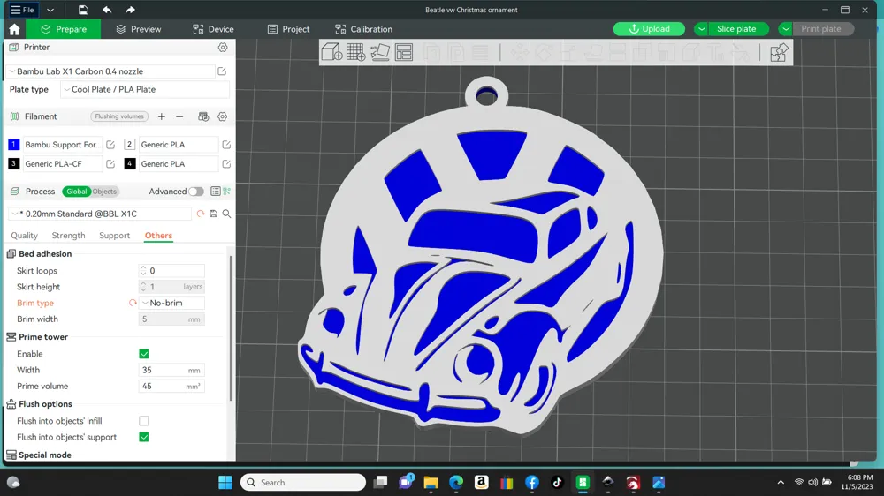Edit filament 2 Generic PLA preset

[x=226, y=145]
